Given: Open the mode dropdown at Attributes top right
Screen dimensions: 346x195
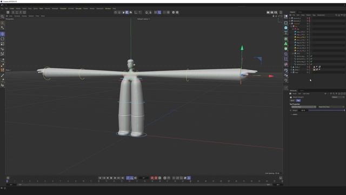Looking at the screenshot, I should (x=338, y=97).
